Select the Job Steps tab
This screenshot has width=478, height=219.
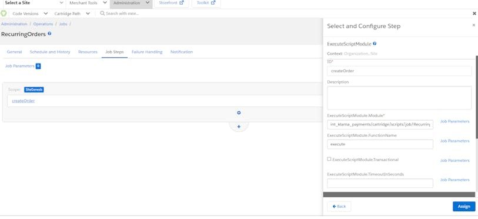coord(115,52)
